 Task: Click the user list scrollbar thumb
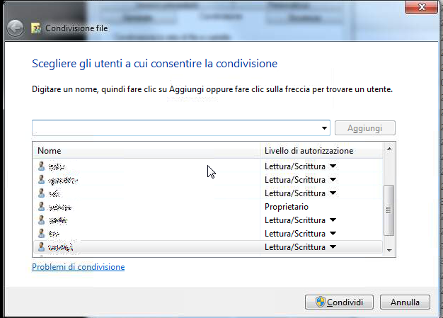pyautogui.click(x=389, y=210)
